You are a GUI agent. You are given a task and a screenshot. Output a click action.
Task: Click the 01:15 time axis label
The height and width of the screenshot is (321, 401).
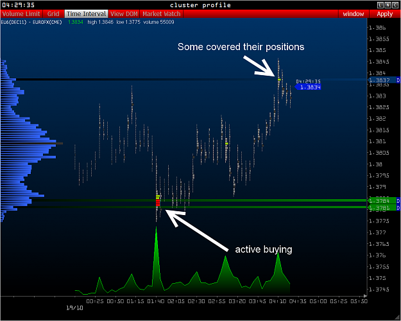point(135,301)
